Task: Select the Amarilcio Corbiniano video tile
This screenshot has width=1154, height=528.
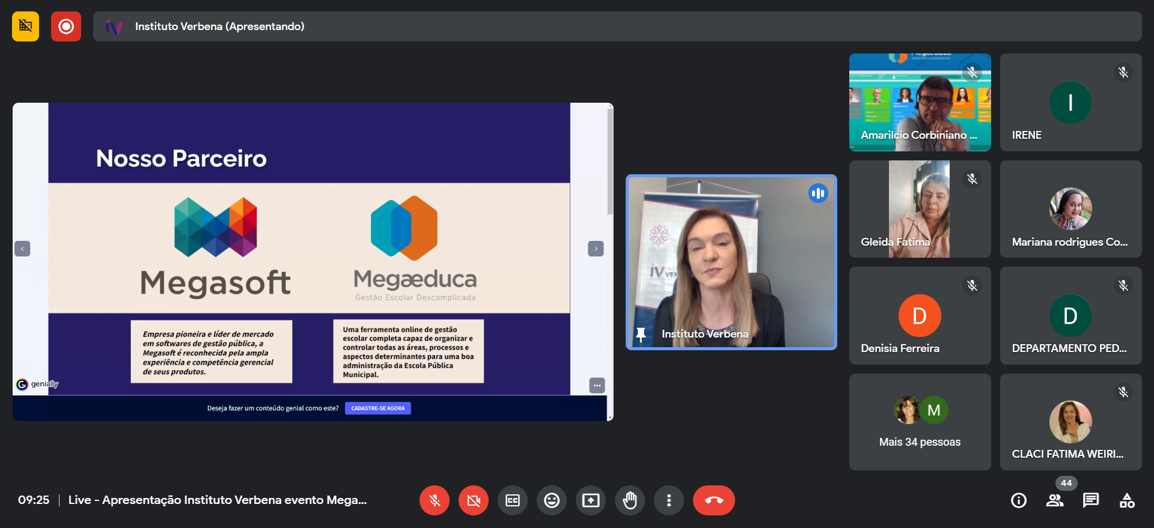Action: pyautogui.click(x=920, y=102)
